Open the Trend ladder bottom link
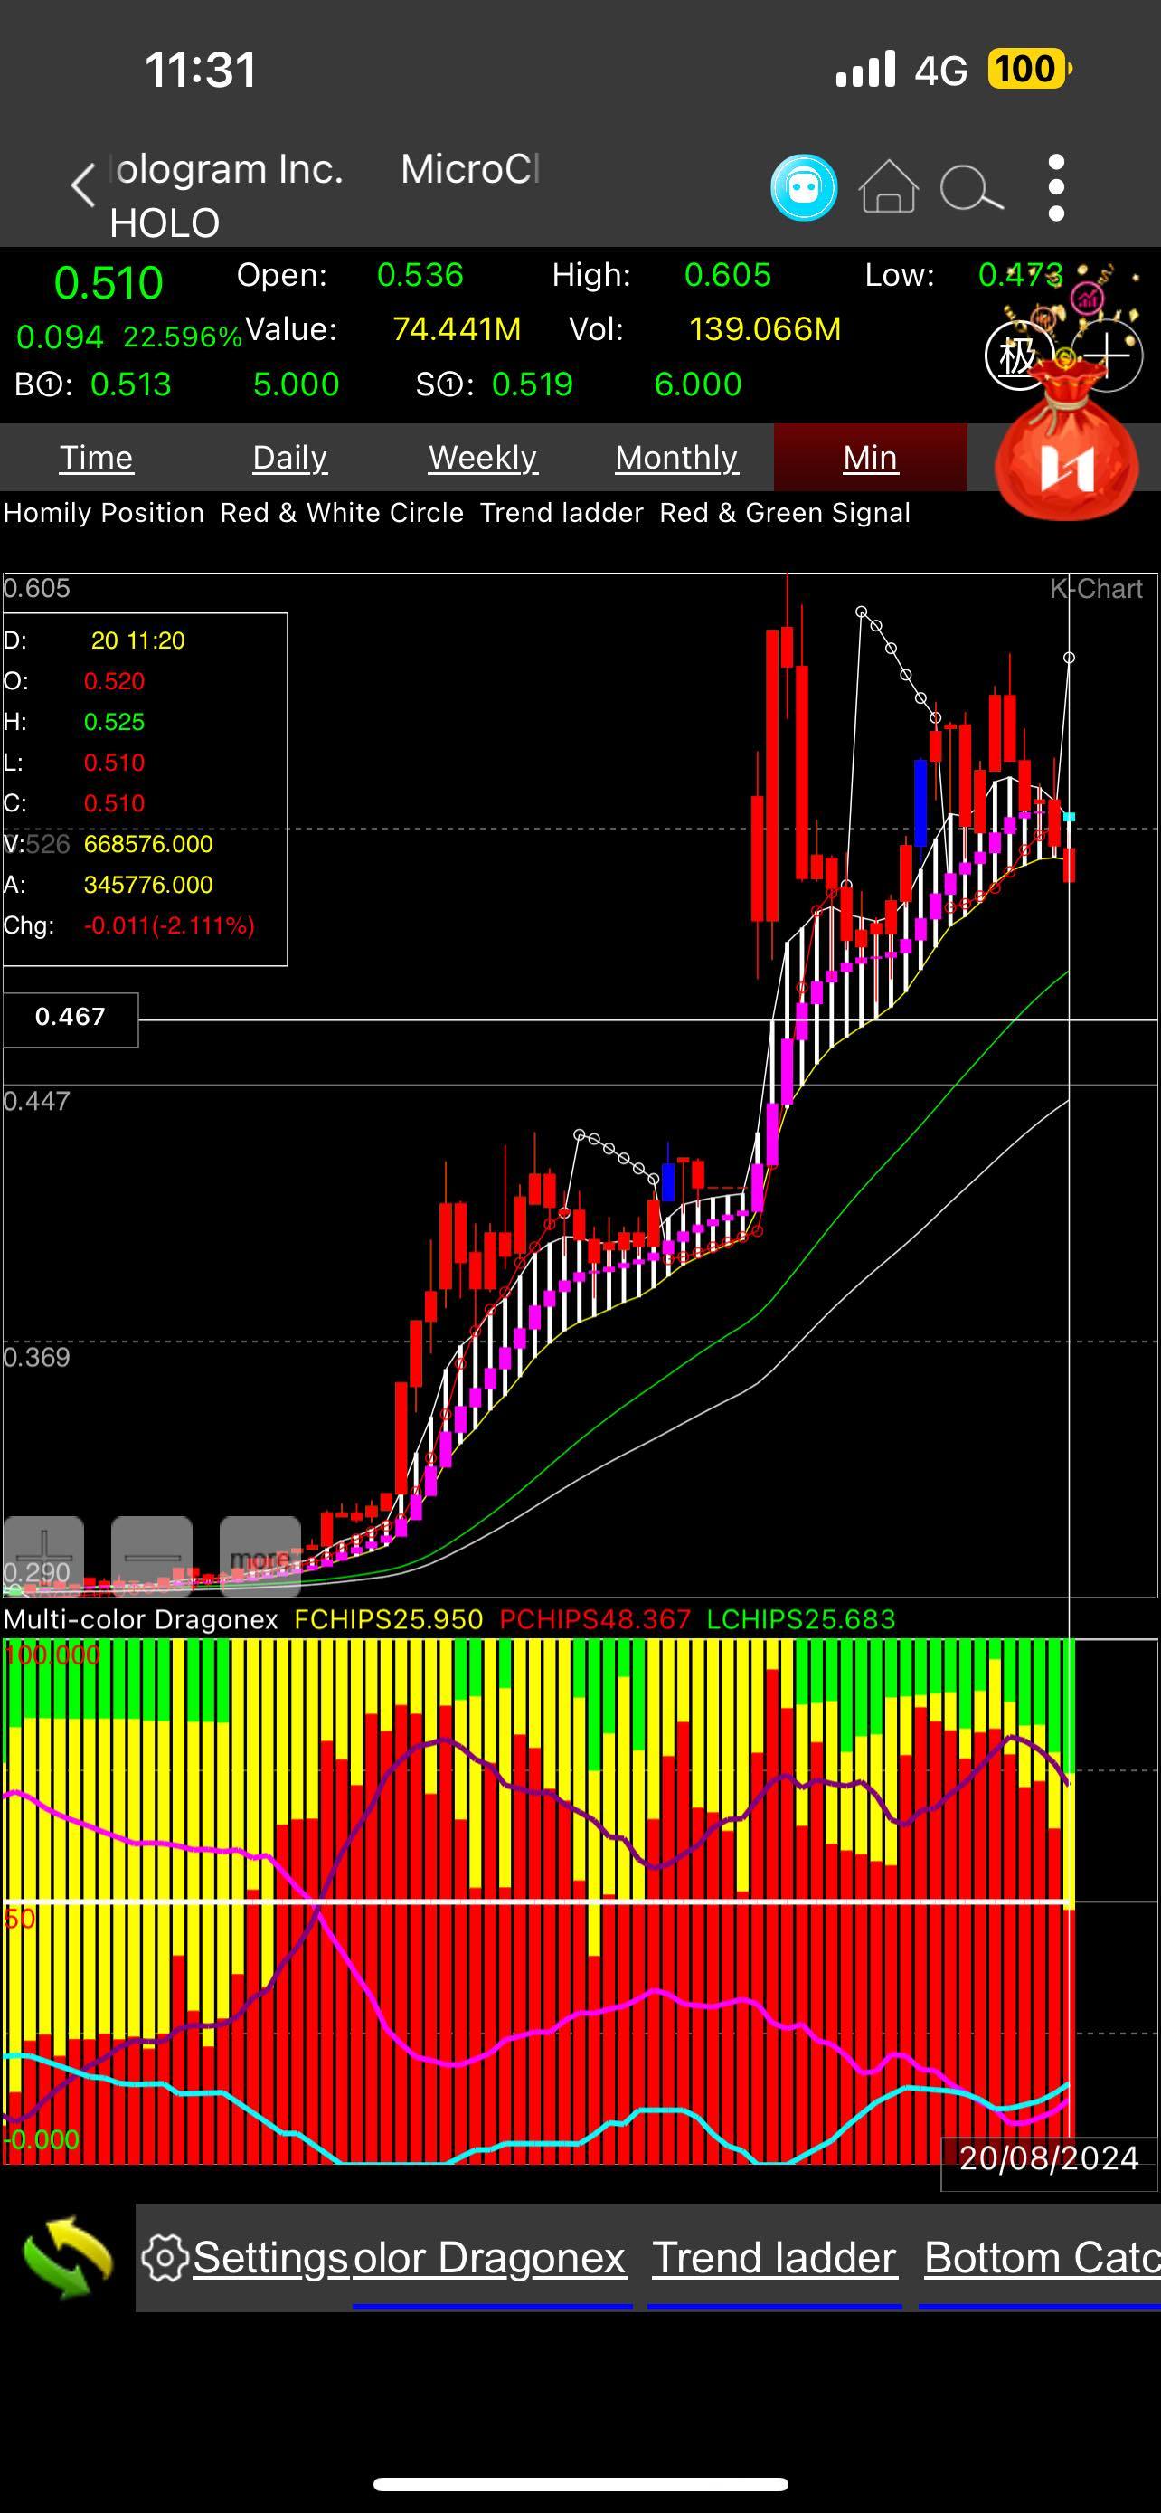This screenshot has height=2513, width=1161. click(x=774, y=2259)
